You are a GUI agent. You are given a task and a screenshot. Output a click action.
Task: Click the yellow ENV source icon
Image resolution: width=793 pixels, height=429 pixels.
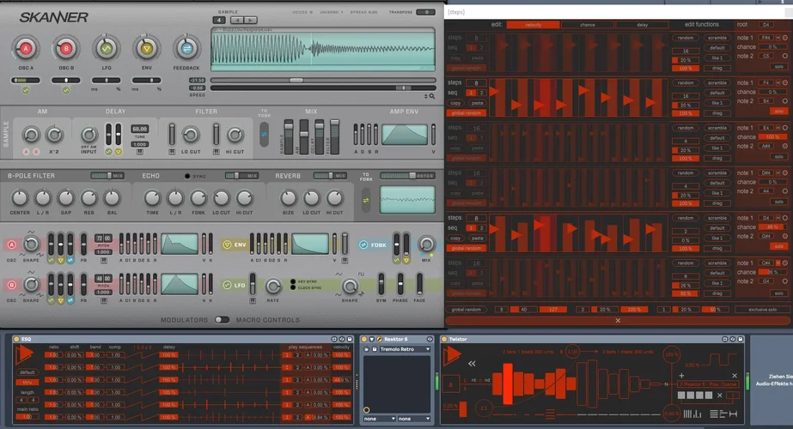tap(145, 48)
